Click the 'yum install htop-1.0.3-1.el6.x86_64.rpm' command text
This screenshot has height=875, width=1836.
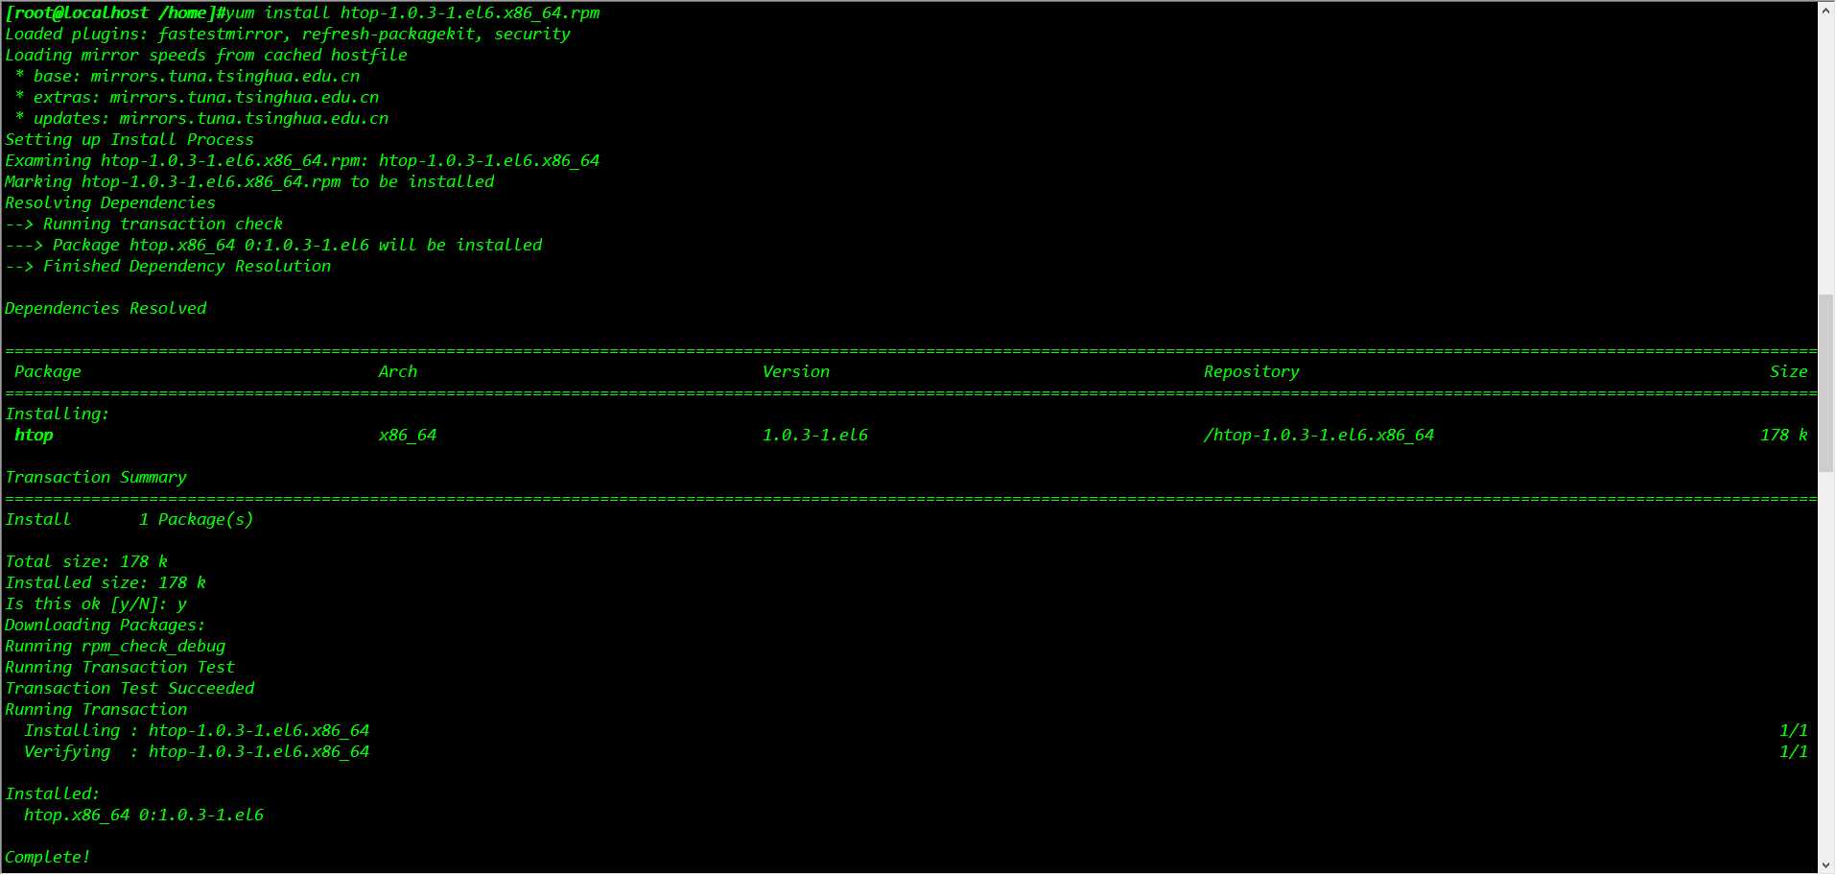coord(414,12)
